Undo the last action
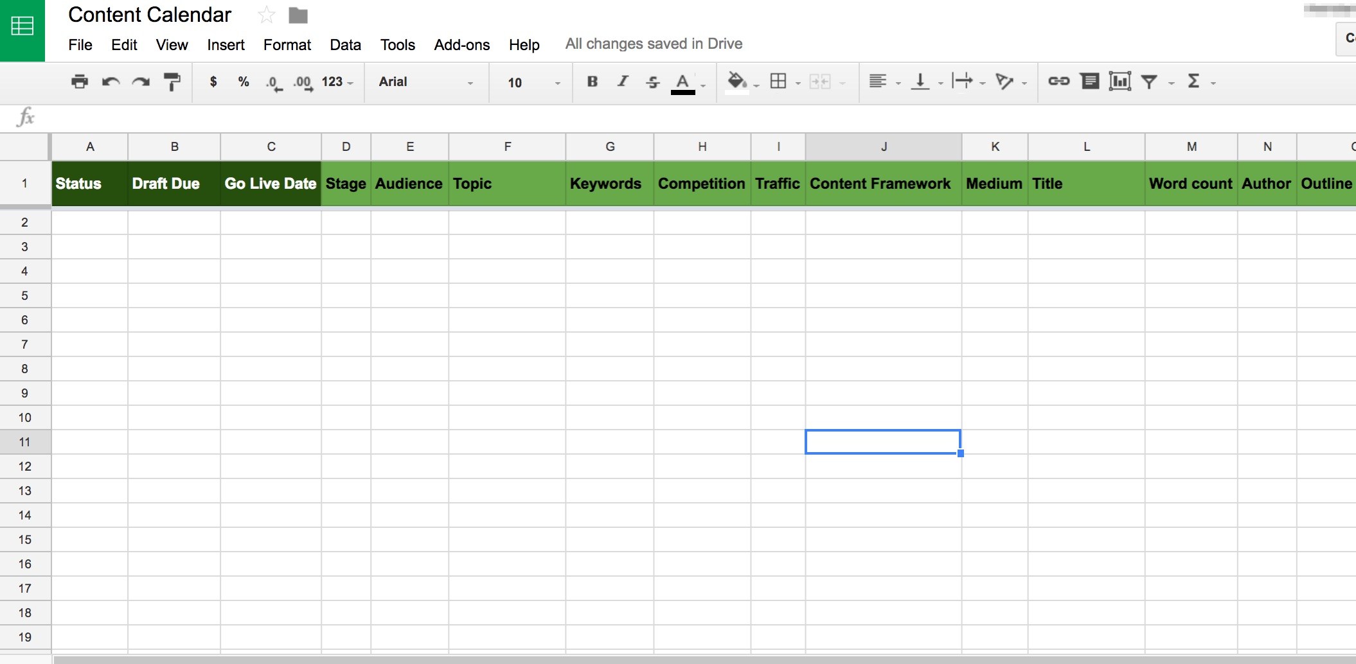Viewport: 1356px width, 664px height. click(111, 82)
